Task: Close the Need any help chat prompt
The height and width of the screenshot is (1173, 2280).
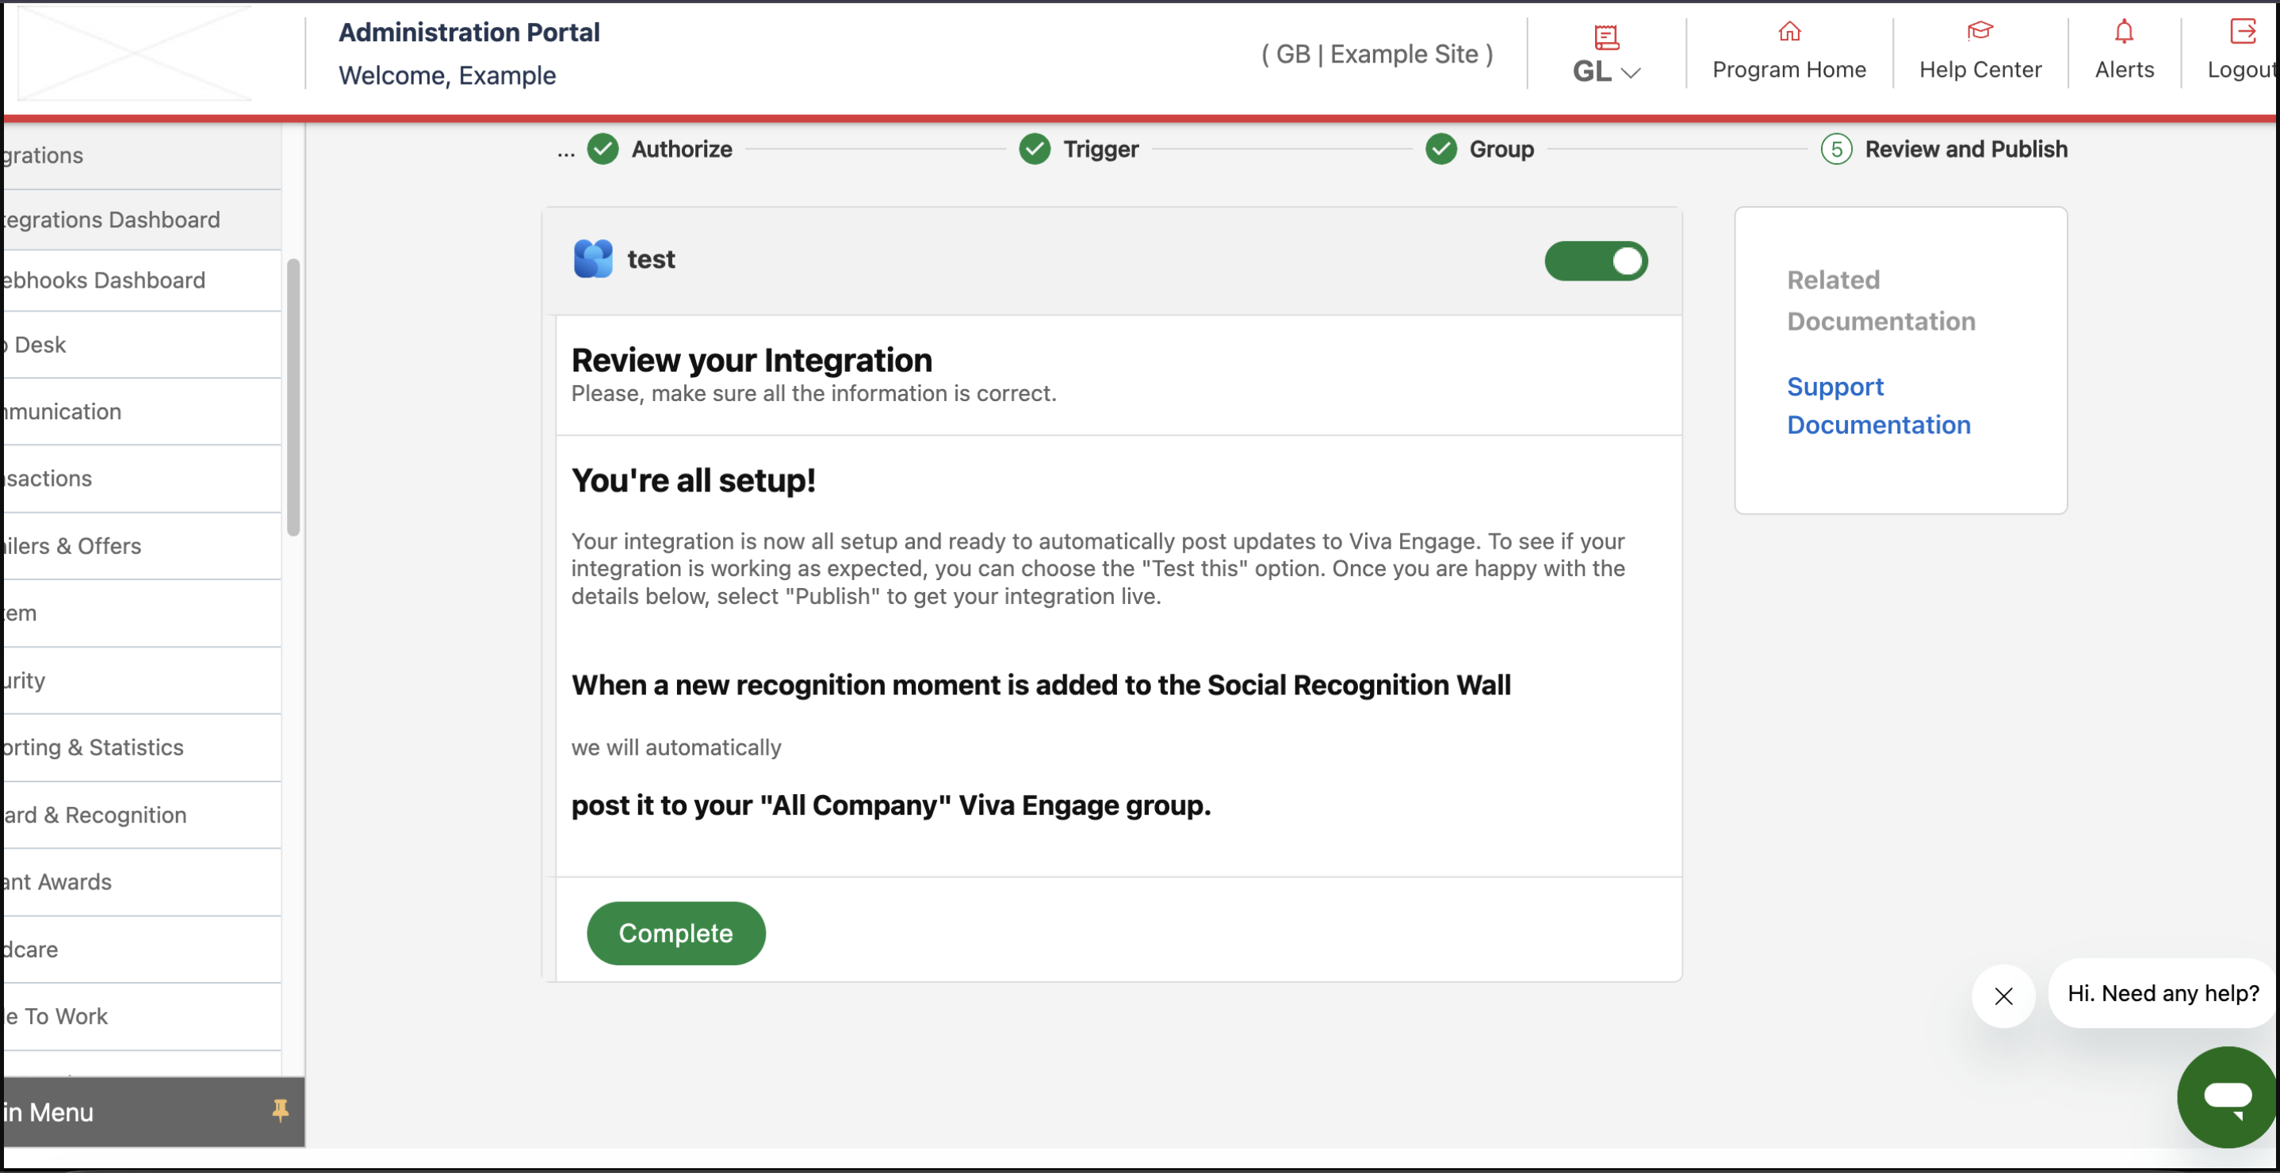Action: coord(2003,995)
